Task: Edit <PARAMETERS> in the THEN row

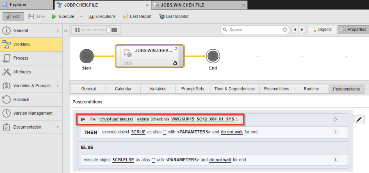Action: pos(194,132)
